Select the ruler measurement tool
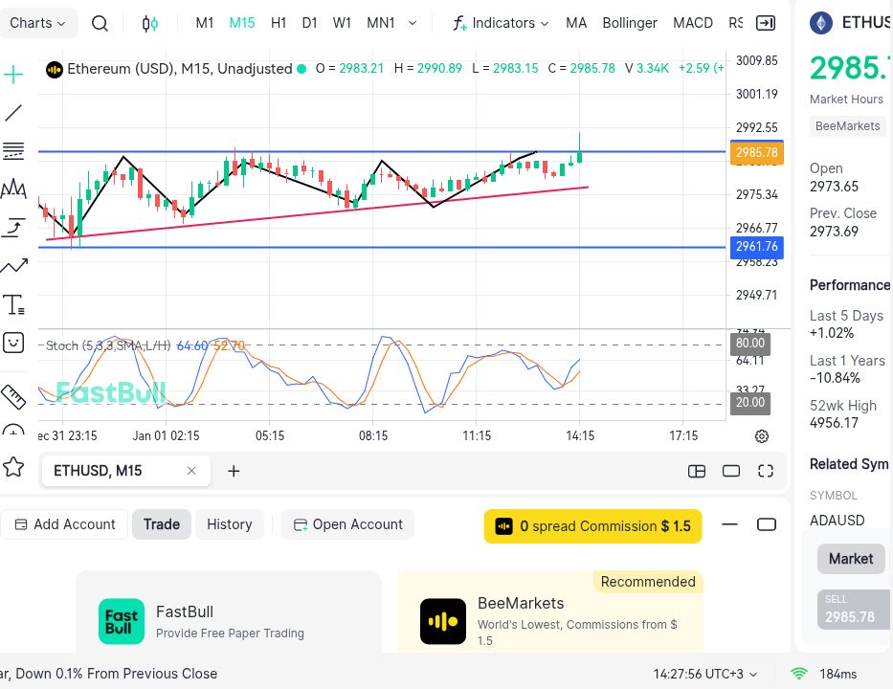 pos(13,394)
